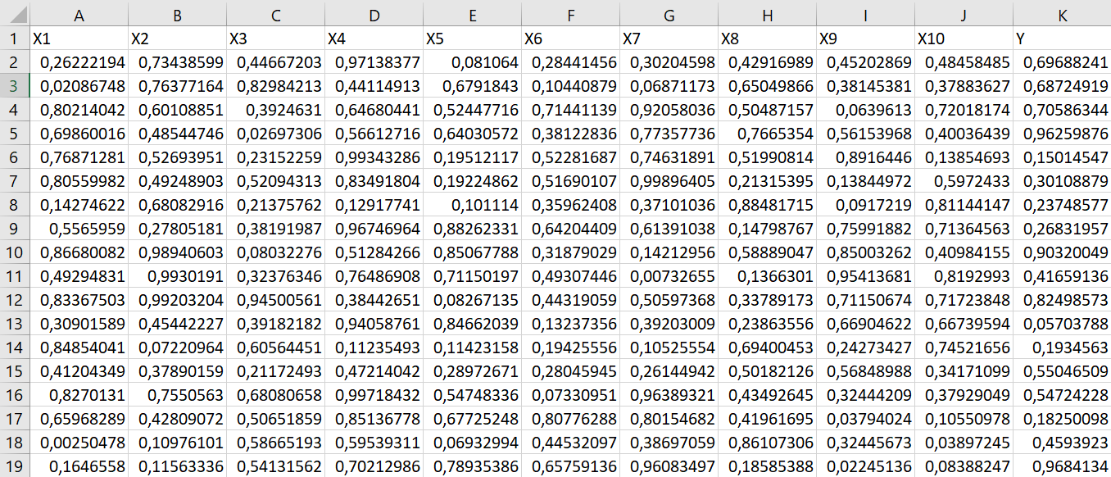1111x477 pixels.
Task: Pick the row 19 header
Action: click(x=14, y=466)
